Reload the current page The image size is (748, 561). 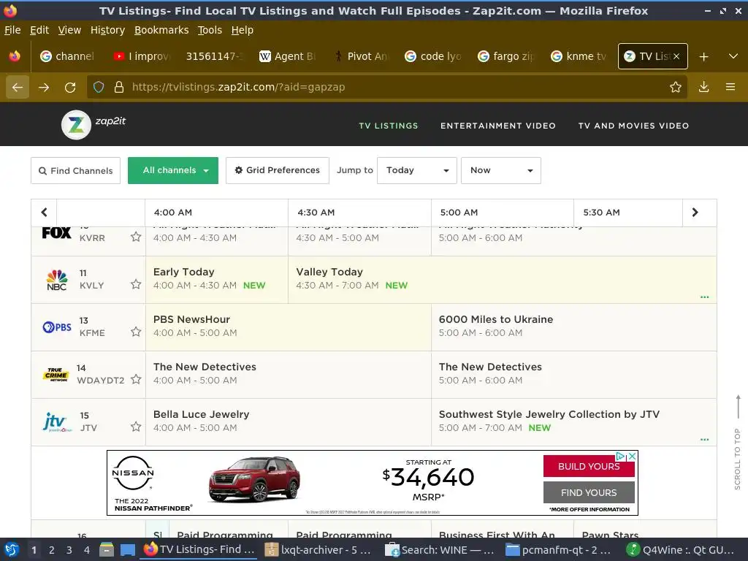coord(70,88)
